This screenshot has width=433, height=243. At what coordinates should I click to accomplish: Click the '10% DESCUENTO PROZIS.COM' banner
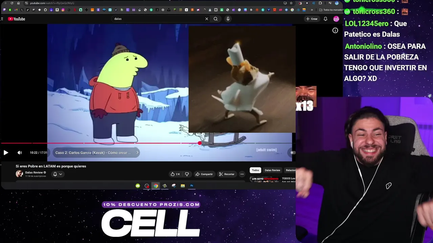[x=151, y=205]
